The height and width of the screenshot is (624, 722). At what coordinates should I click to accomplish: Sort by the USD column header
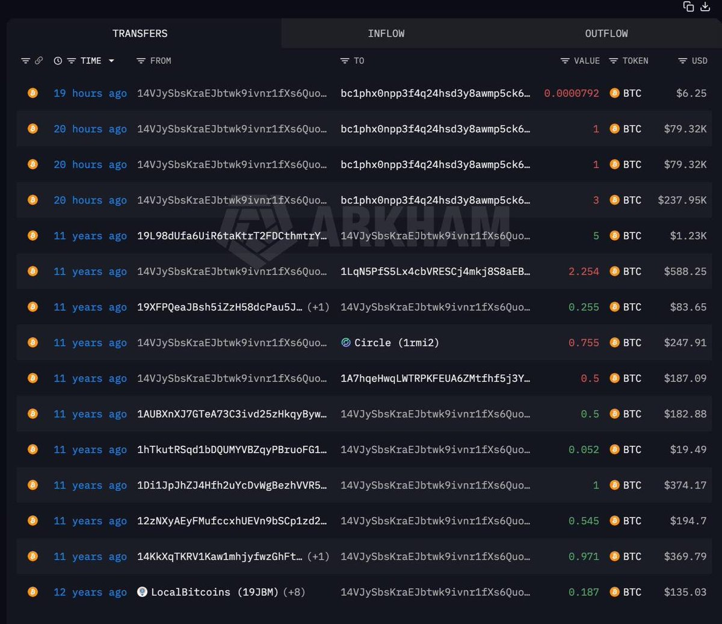pos(700,61)
